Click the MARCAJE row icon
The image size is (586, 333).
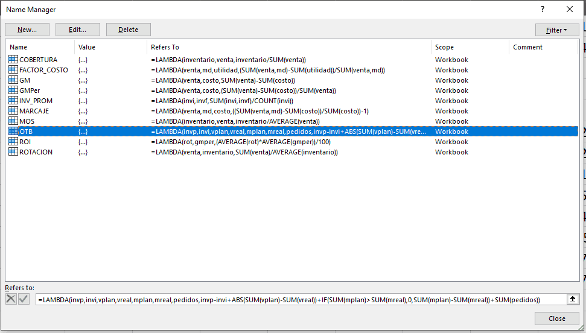[13, 111]
